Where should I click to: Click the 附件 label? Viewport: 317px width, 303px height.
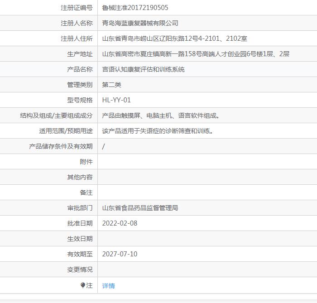point(86,162)
